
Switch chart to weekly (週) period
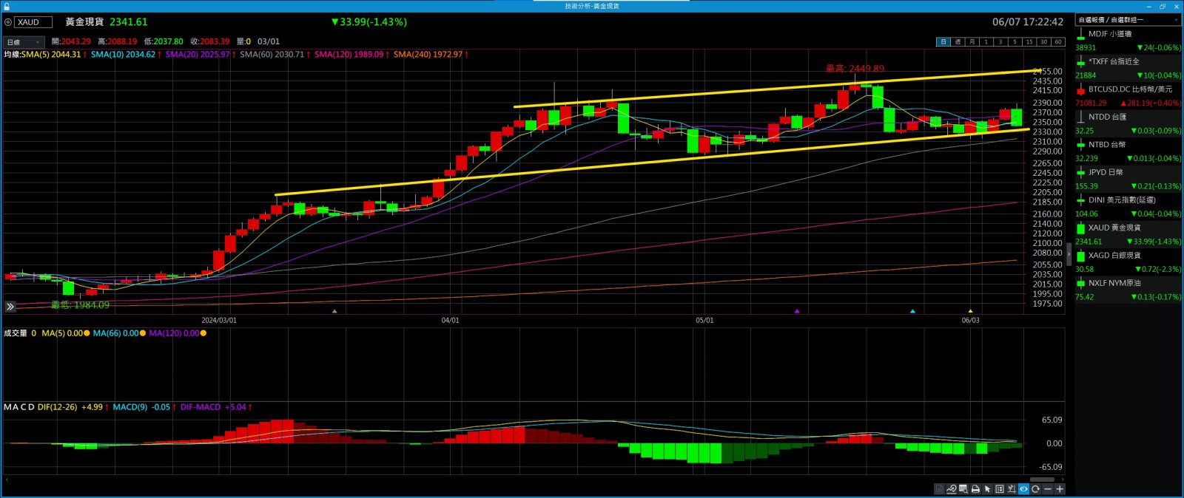point(958,42)
